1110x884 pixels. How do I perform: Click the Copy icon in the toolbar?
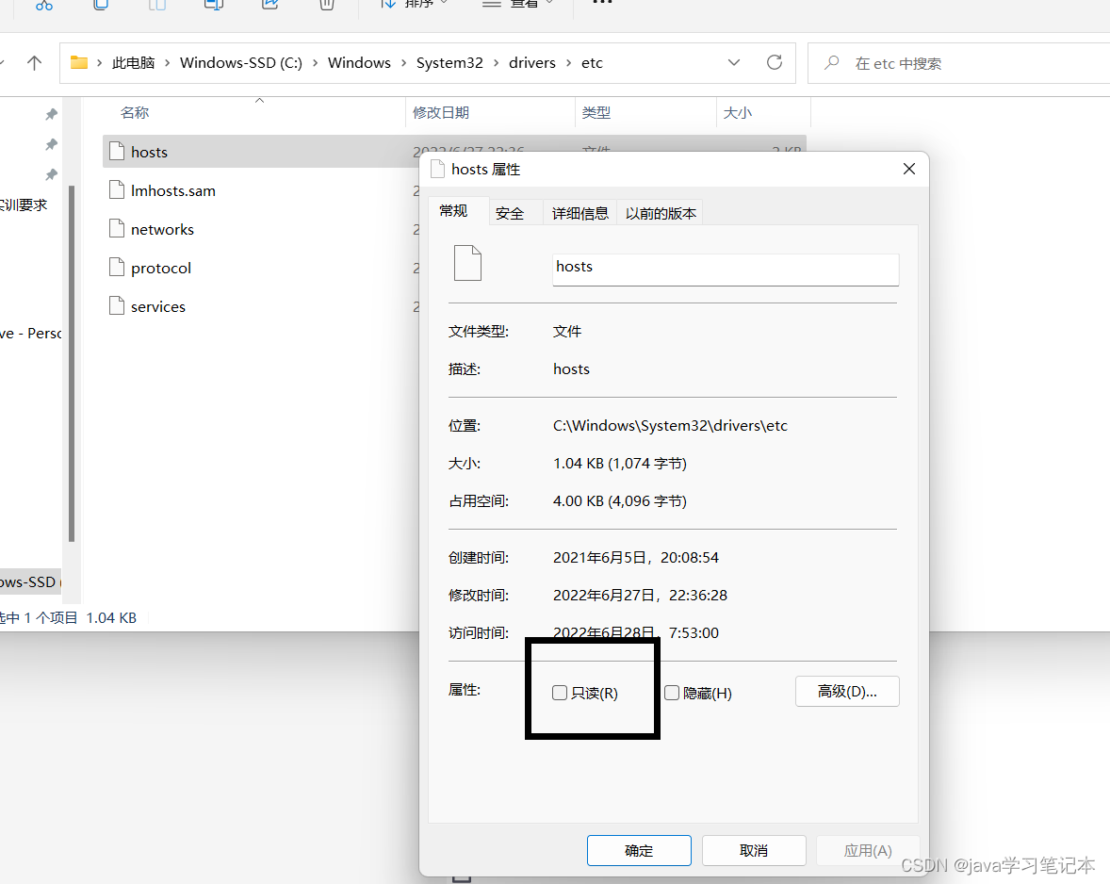tap(100, 5)
